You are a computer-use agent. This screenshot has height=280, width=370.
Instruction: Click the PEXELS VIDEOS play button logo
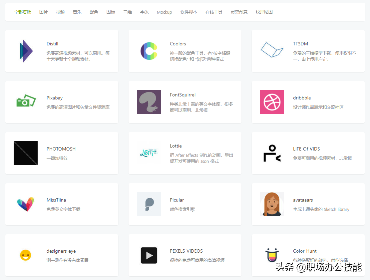(149, 255)
